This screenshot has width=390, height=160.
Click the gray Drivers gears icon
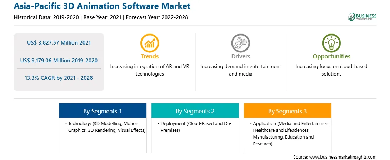point(240,43)
